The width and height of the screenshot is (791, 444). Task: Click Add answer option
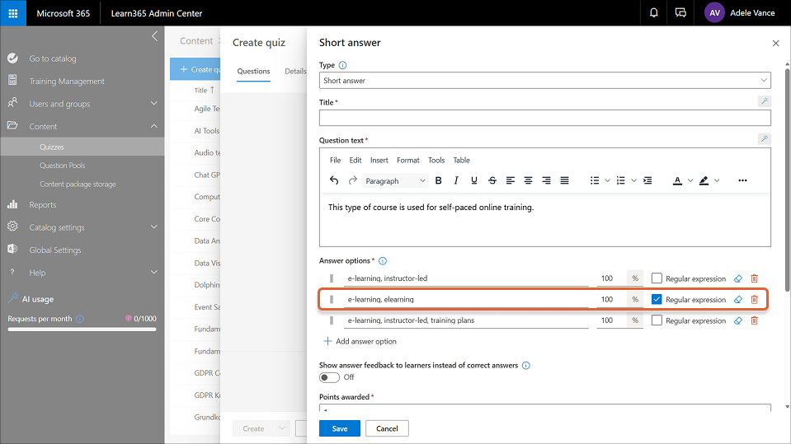(360, 341)
